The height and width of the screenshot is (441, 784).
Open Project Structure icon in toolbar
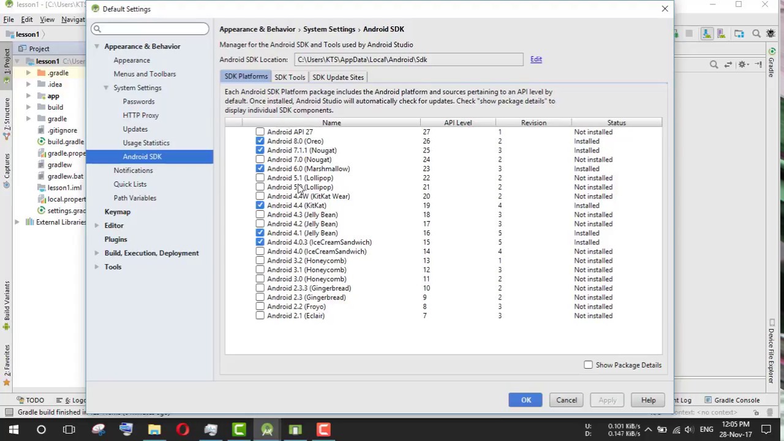[x=739, y=34]
